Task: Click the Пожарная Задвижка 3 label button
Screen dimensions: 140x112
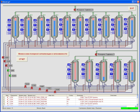Action: 106,54
